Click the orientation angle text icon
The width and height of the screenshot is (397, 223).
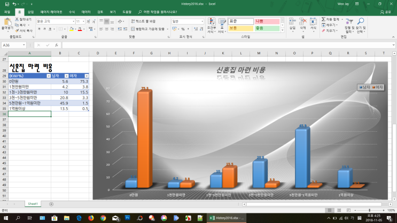point(120,21)
